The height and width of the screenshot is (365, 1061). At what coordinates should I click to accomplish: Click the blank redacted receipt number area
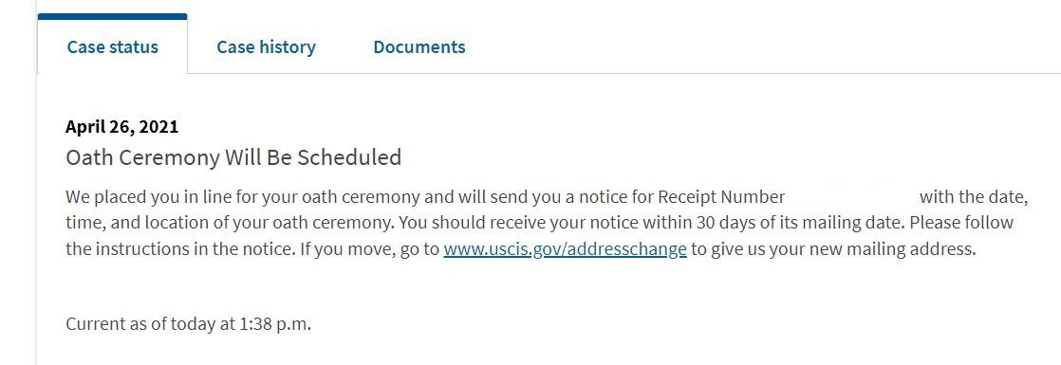(852, 196)
